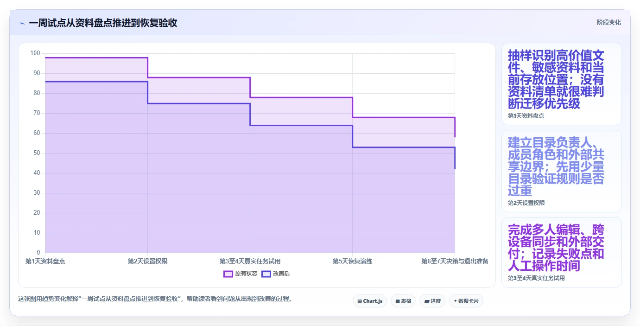Screen dimensions: 640x326
Task: Select the x-axis label 第2天设置权限
Action: (x=147, y=261)
